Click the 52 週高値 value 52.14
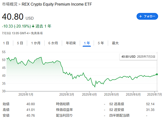 (x=150, y=104)
